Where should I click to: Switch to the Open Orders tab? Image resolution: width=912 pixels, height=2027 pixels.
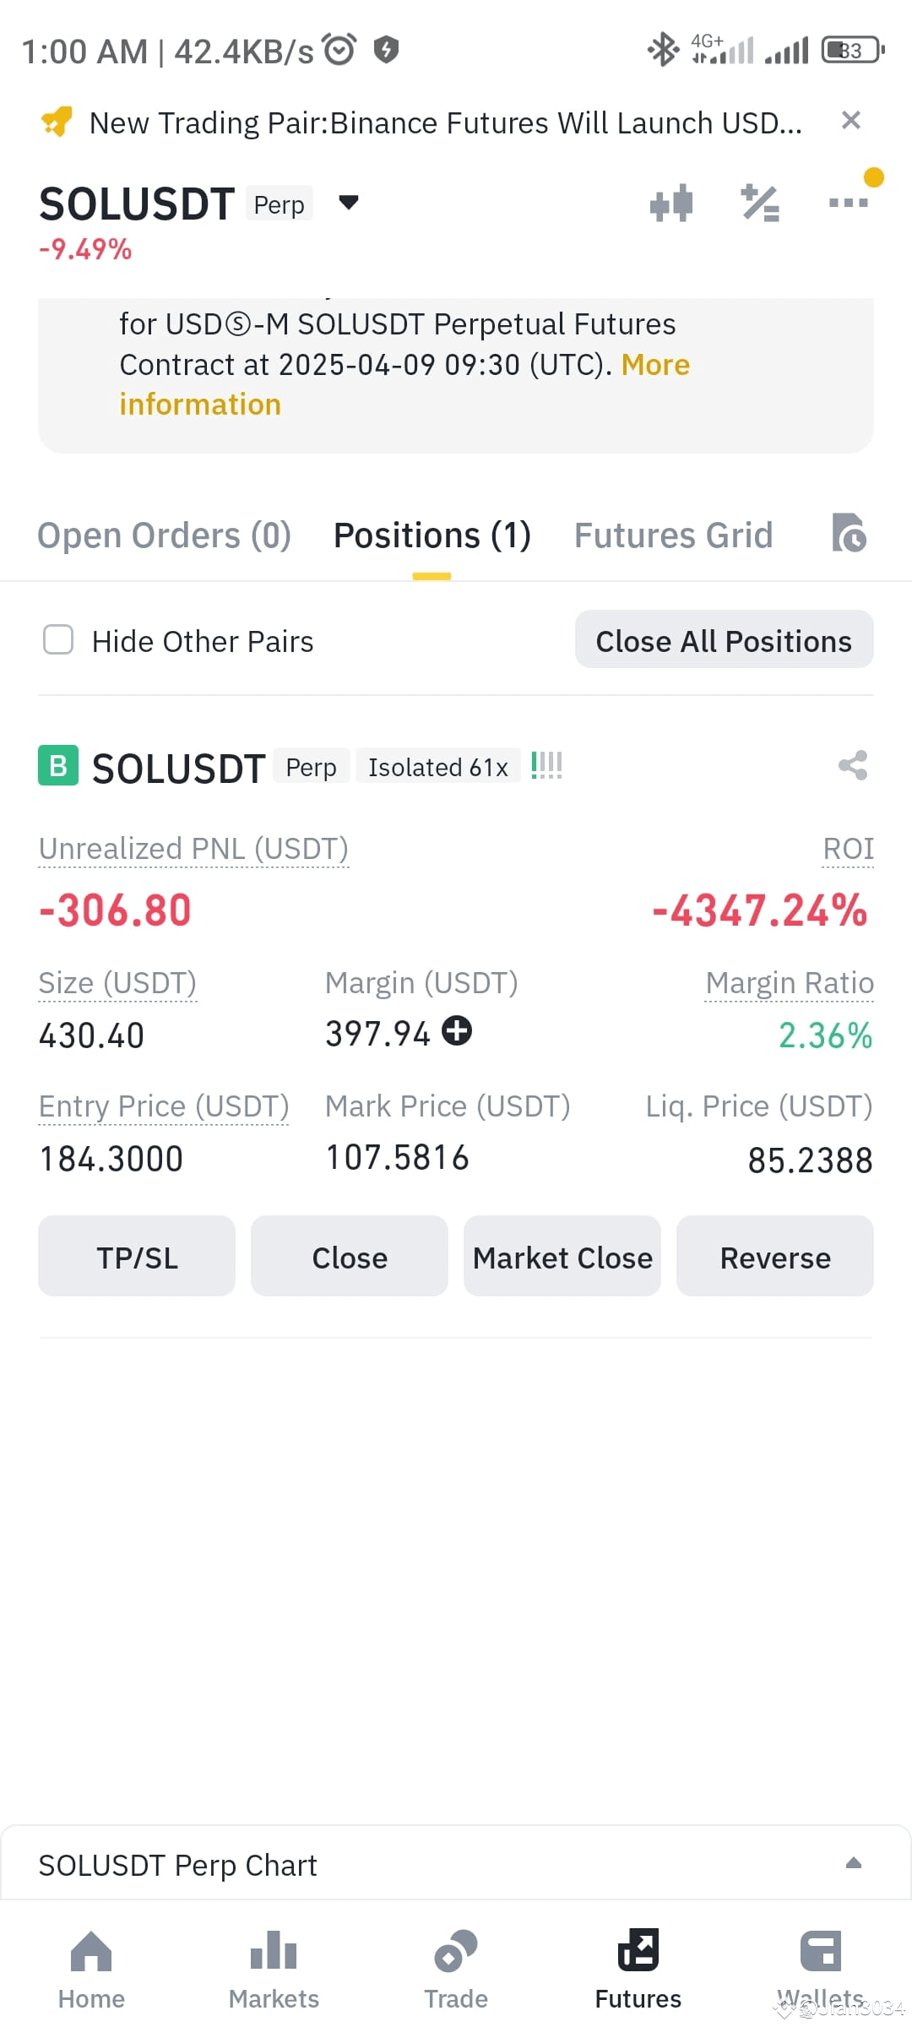(164, 535)
